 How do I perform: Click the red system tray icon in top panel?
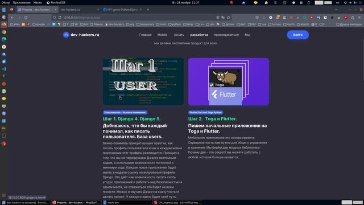pos(231,2)
